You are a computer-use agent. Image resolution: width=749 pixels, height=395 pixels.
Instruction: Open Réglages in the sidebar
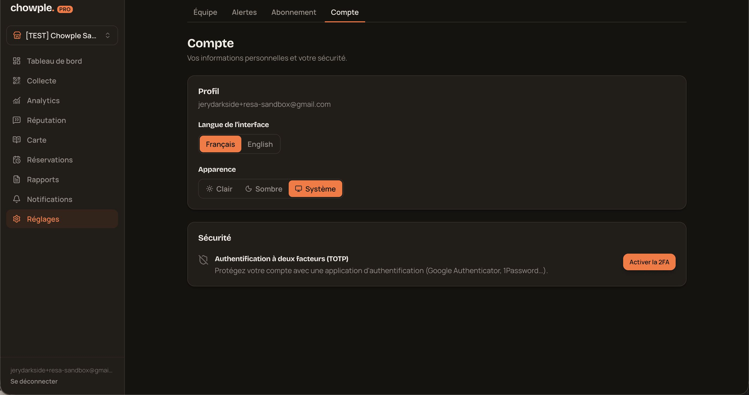[x=62, y=219]
